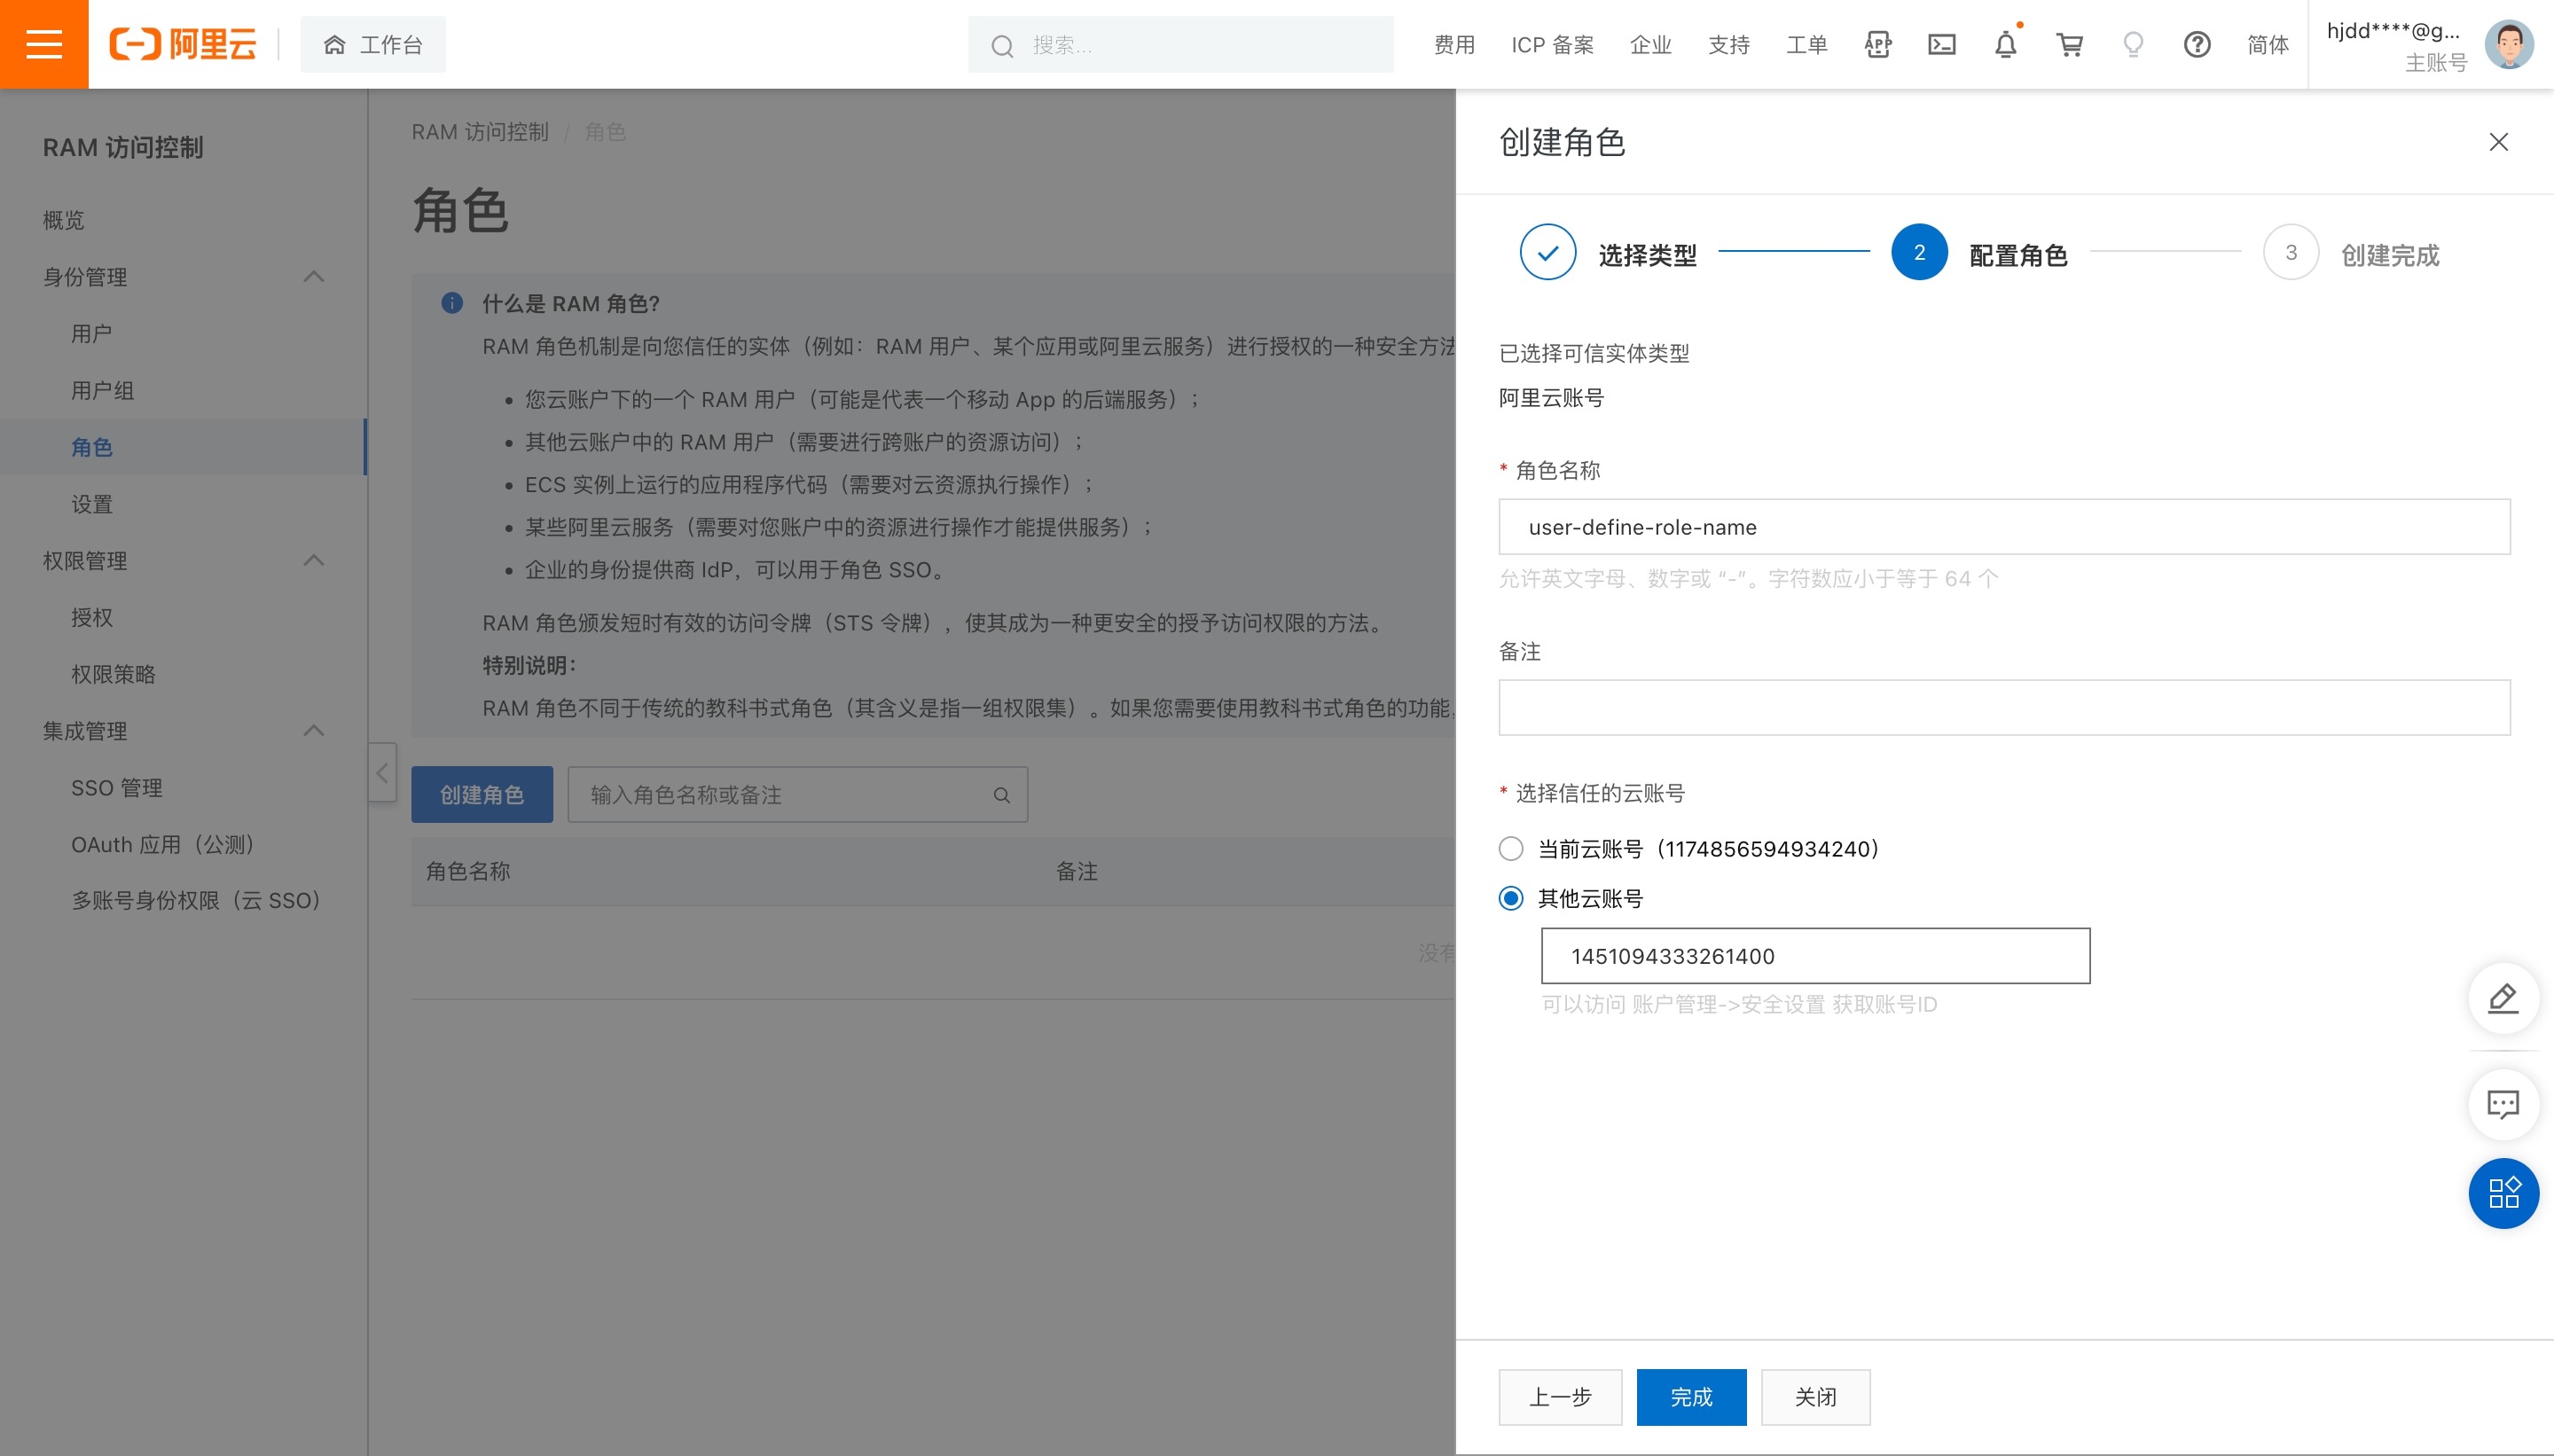Open the 企业 menu
The image size is (2554, 1456).
click(1650, 44)
